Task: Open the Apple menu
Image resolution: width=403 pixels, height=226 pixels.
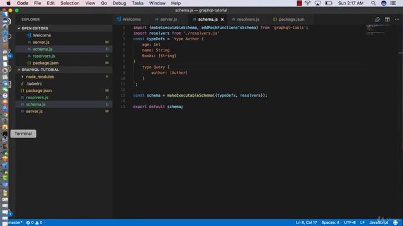Action: click(x=8, y=3)
